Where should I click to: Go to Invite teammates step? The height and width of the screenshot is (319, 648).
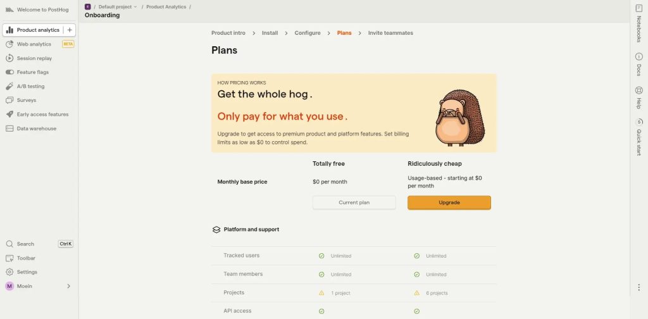point(390,33)
